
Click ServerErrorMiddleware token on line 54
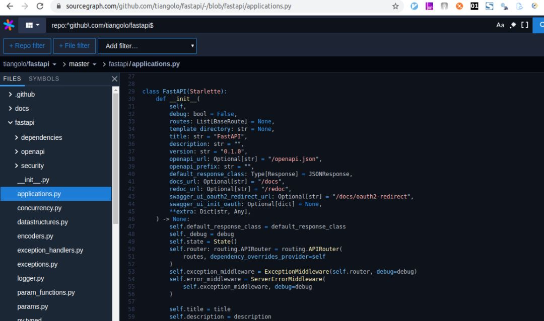click(287, 279)
